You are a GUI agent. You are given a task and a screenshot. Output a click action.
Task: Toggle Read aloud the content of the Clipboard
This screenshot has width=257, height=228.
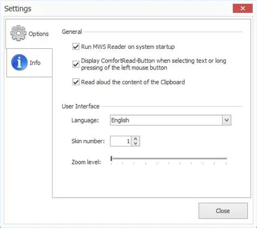tap(76, 82)
